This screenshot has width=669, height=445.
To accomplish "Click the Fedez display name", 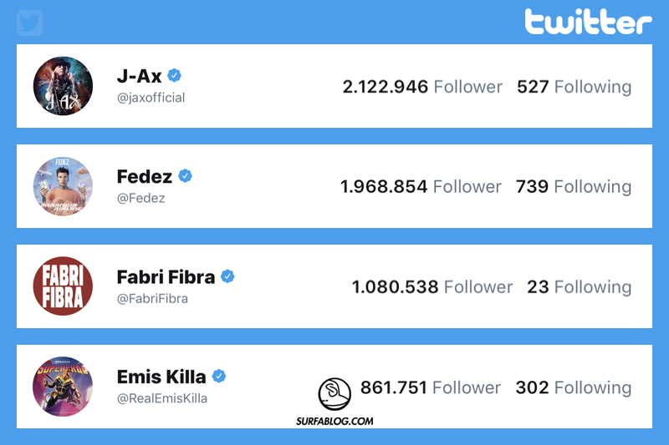I will pyautogui.click(x=145, y=177).
